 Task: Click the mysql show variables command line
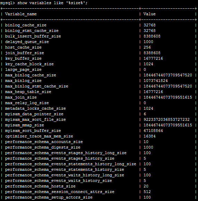(44, 3)
